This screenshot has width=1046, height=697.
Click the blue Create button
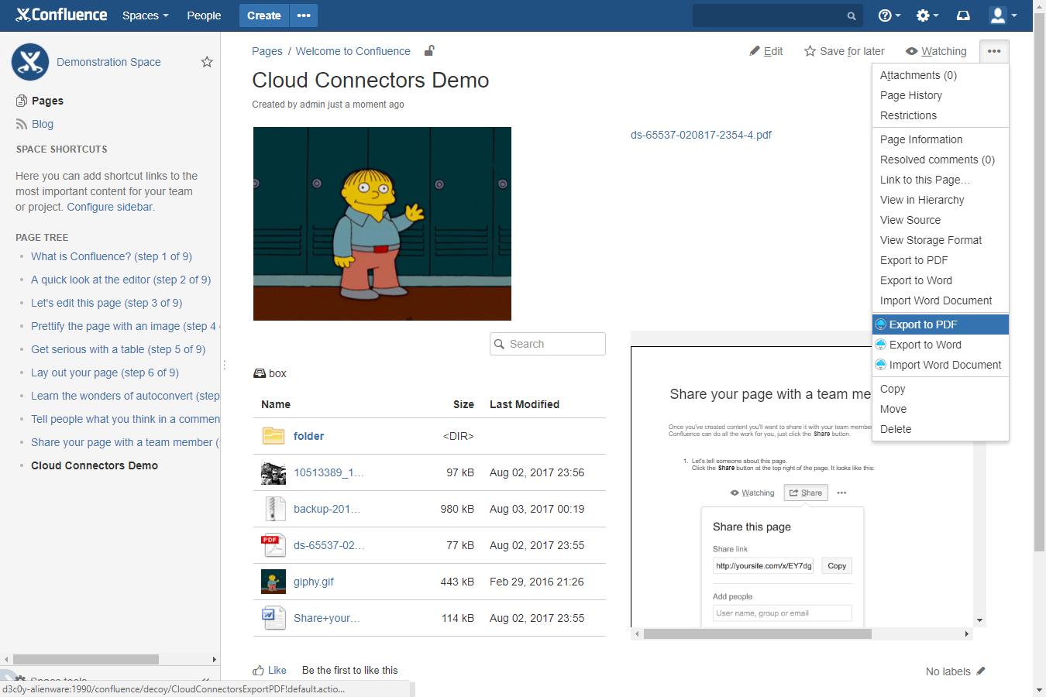click(x=263, y=15)
